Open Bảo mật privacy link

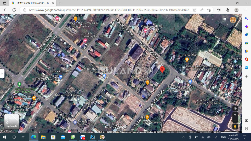[x=193, y=132]
